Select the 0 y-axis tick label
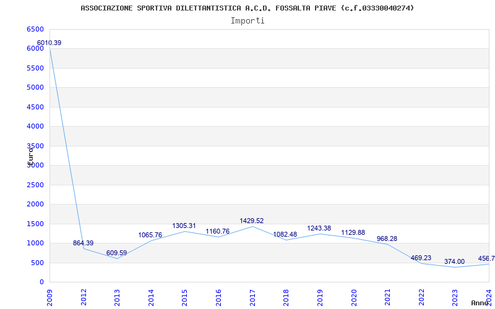 pos(41,282)
